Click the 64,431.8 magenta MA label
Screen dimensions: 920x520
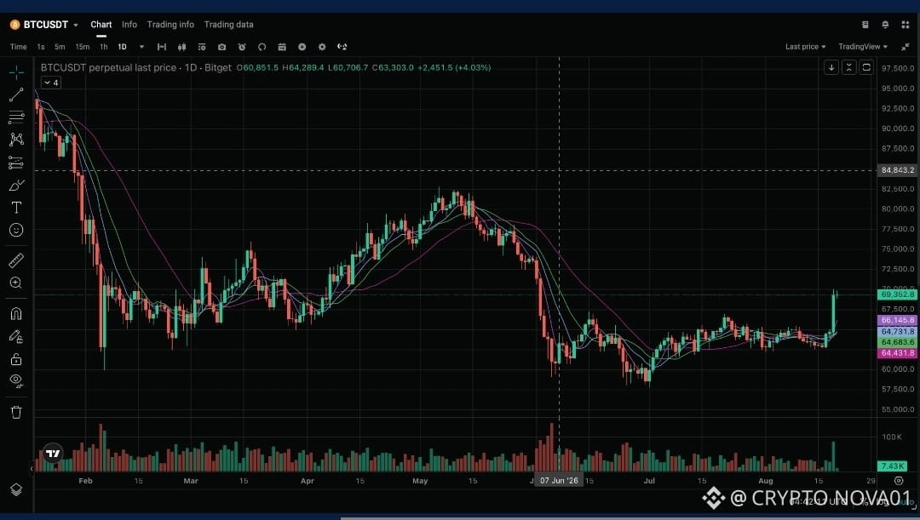click(x=897, y=353)
